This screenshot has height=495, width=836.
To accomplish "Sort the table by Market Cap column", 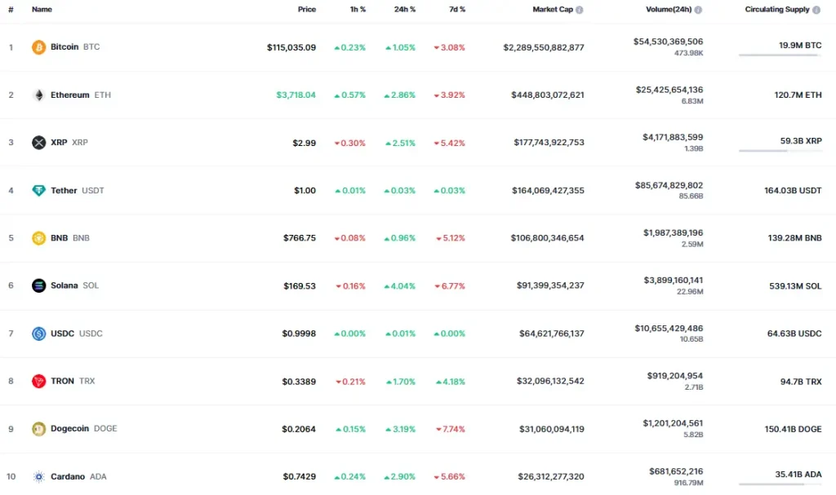I will coord(555,9).
